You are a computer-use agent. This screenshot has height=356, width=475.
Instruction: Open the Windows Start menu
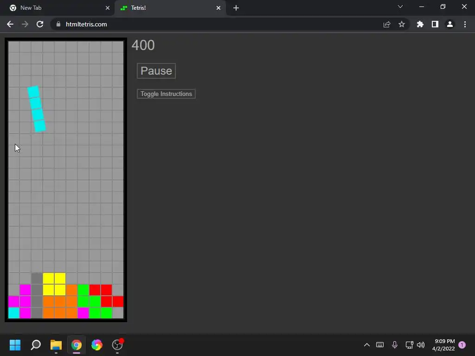point(15,345)
